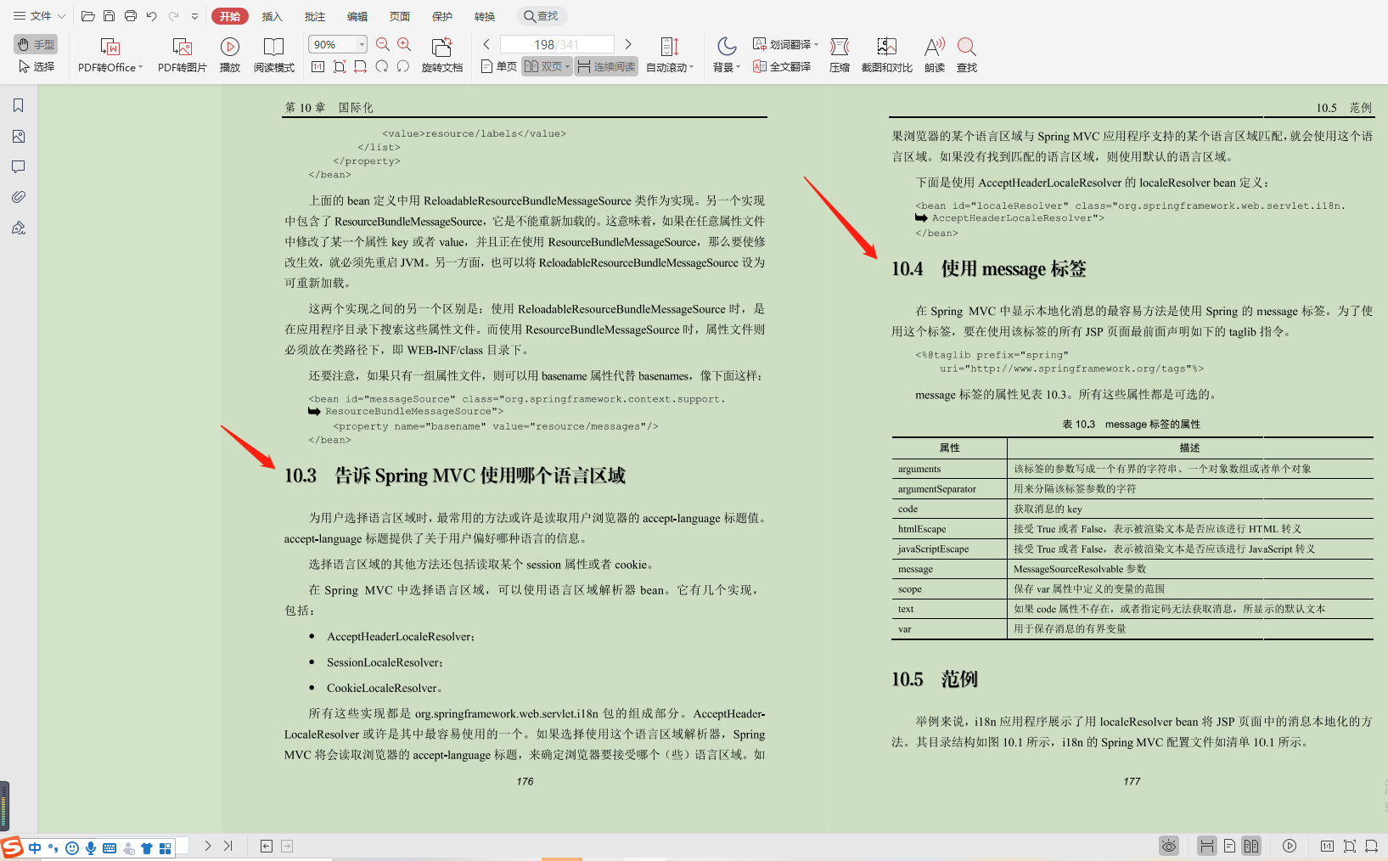The image size is (1388, 861).
Task: Enable 阅读模式 reading mode
Action: click(x=274, y=55)
